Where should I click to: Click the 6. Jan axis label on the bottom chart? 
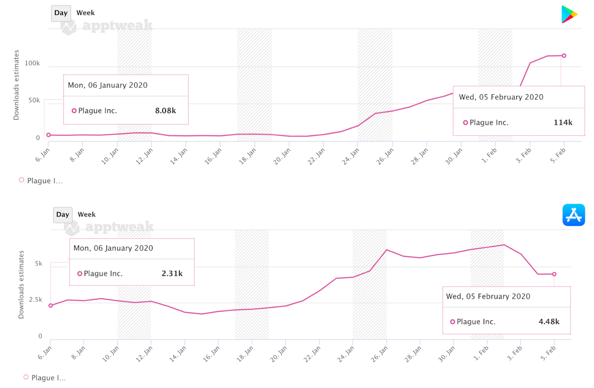pyautogui.click(x=45, y=352)
